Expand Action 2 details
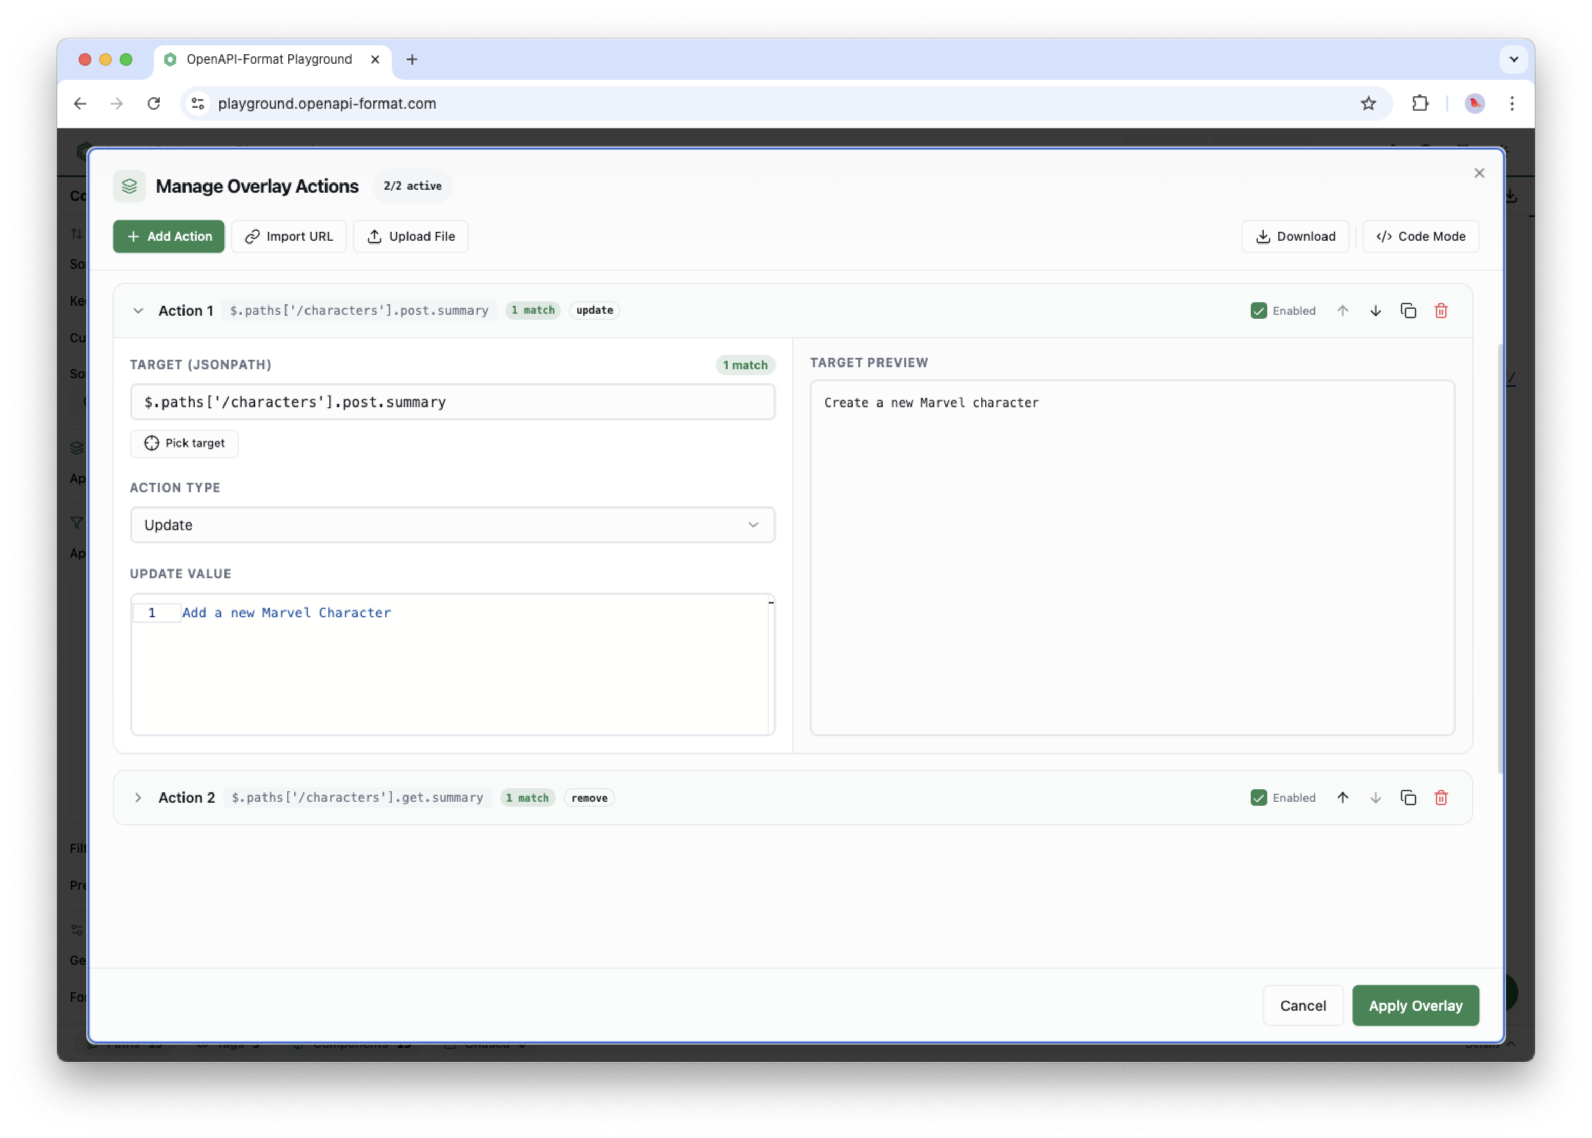 coord(138,798)
